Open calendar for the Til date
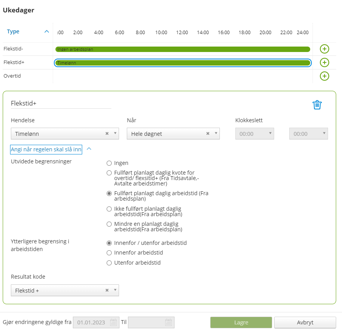This screenshot has height=331, width=342. click(x=168, y=322)
